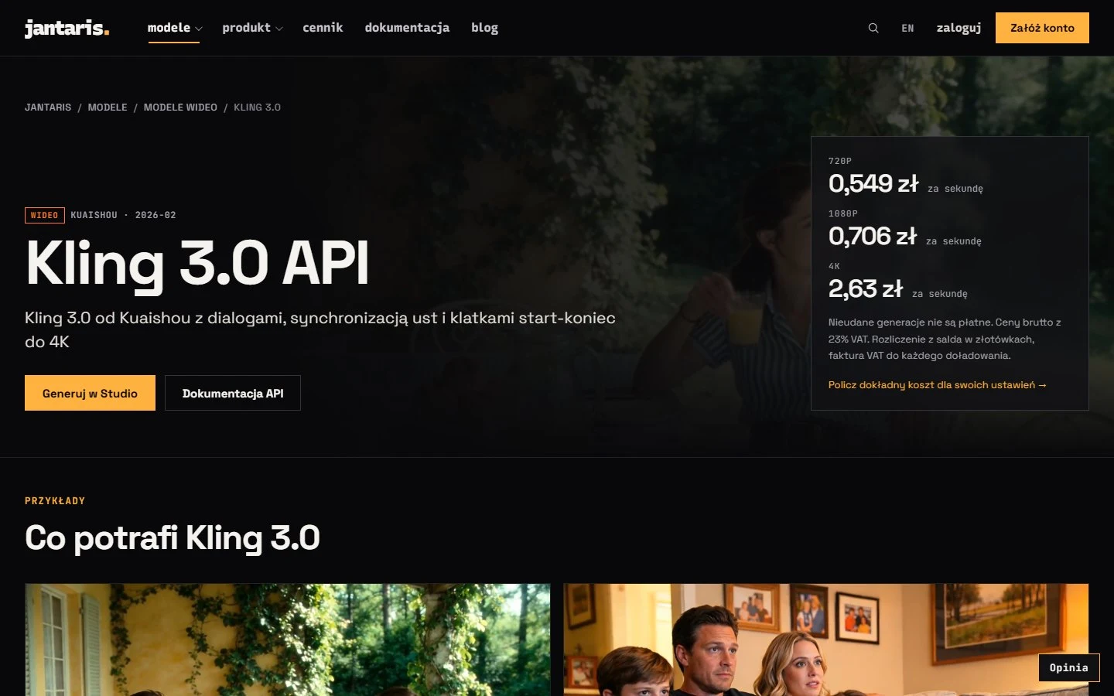Click the zaloguj login link

959,28
